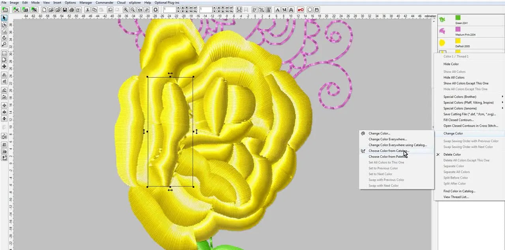Screen dimensions: 505x250
Task: Click the Copy icon in toolbar
Action: (95, 9)
